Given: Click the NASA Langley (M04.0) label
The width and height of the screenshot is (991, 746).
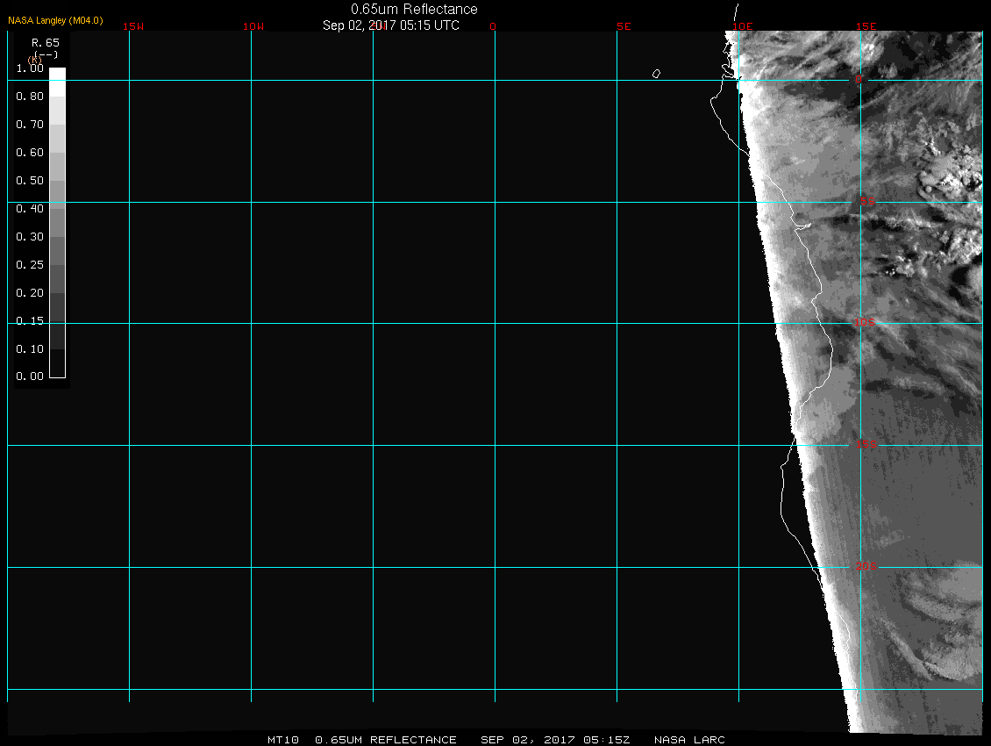Looking at the screenshot, I should tap(55, 20).
